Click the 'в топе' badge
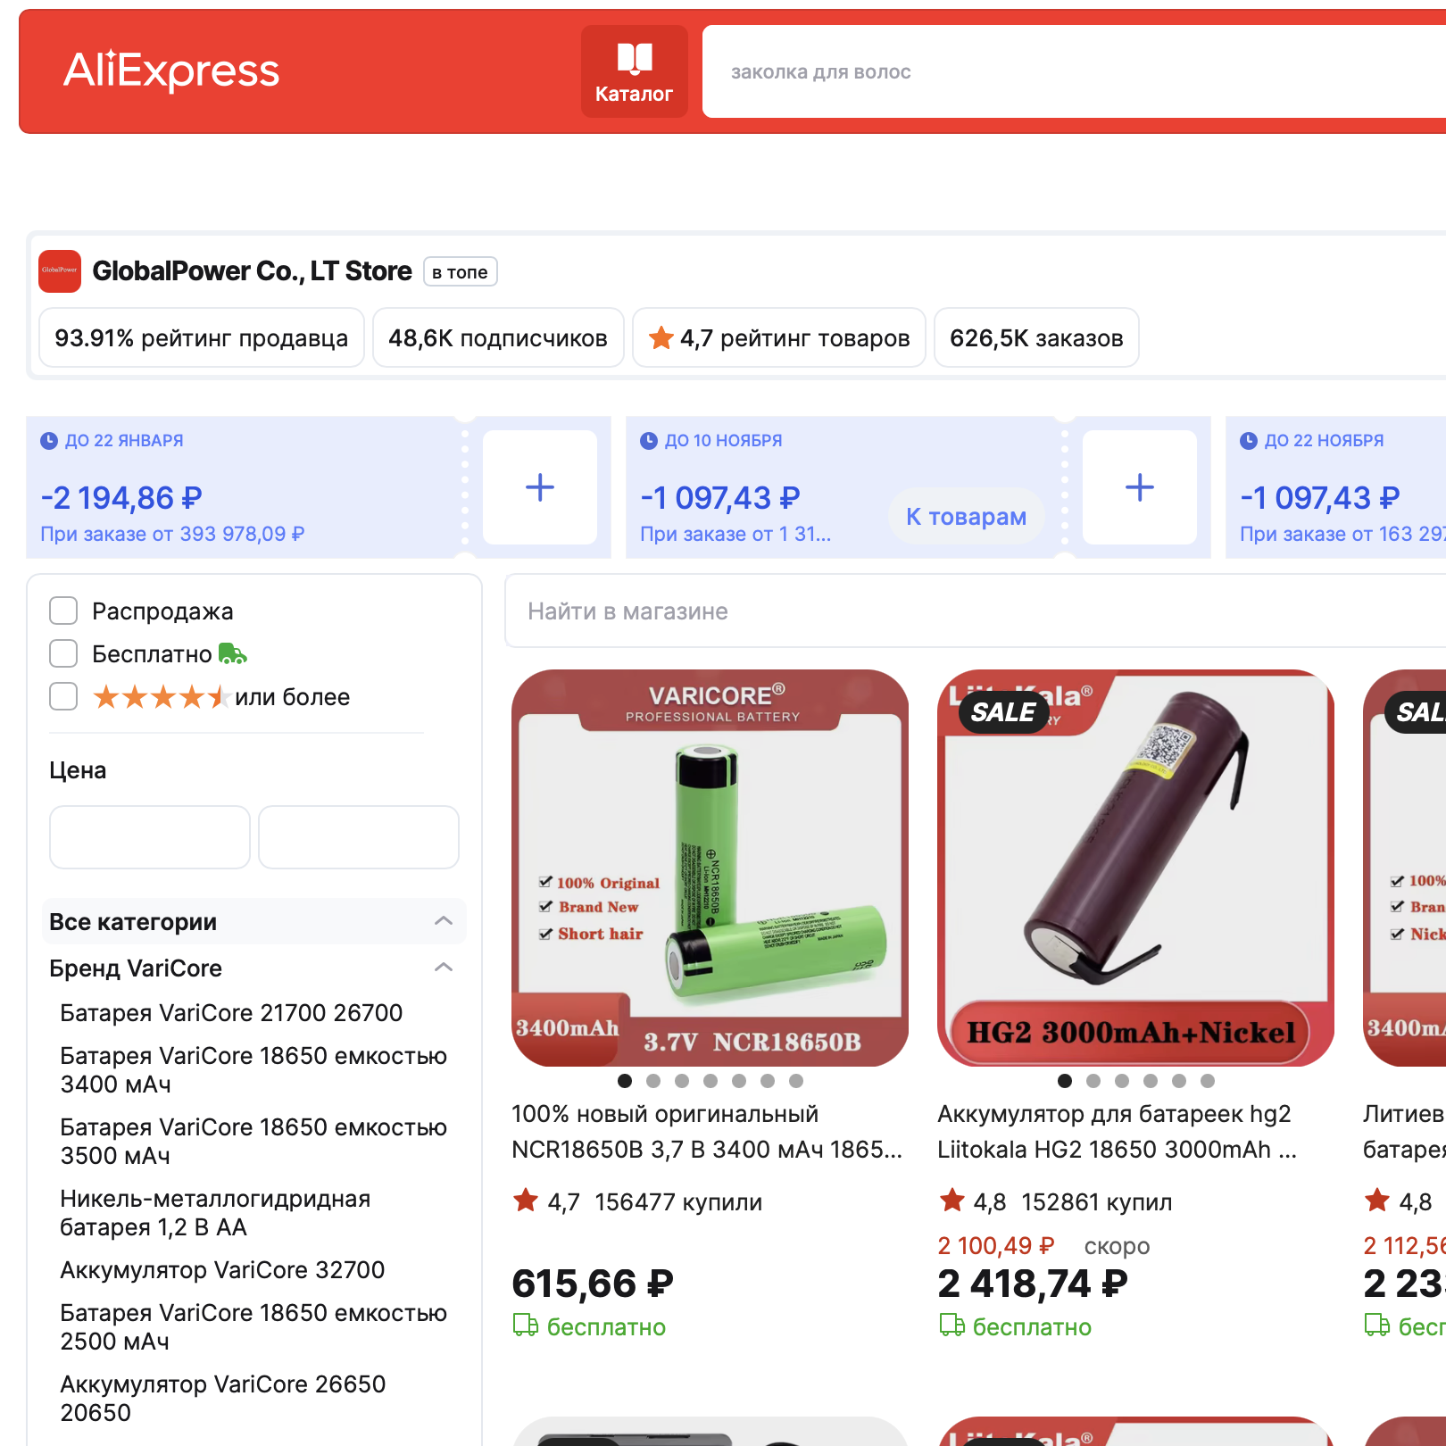This screenshot has height=1446, width=1446. point(460,272)
